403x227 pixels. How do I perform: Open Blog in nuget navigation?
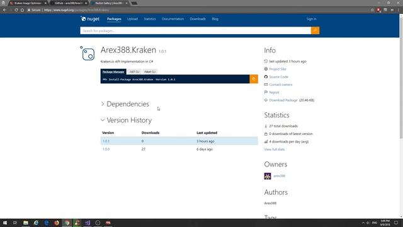click(215, 19)
